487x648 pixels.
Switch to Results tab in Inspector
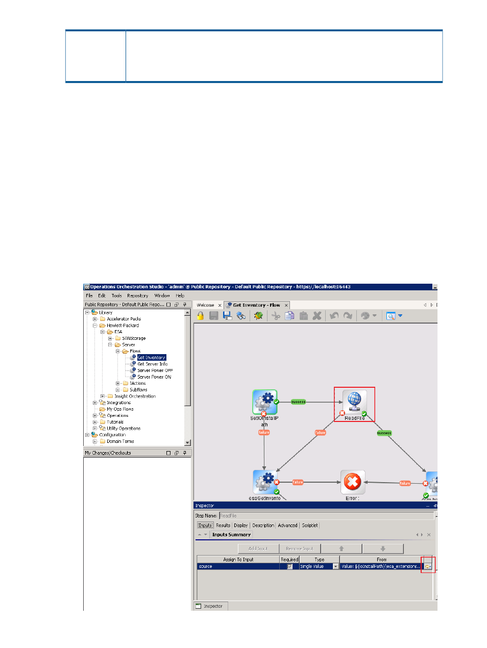tap(223, 526)
